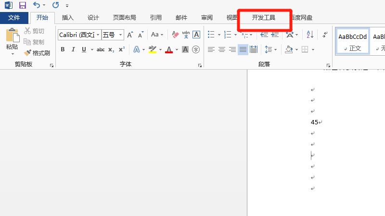Toggle Italic formatting
This screenshot has width=385, height=216.
73,49
